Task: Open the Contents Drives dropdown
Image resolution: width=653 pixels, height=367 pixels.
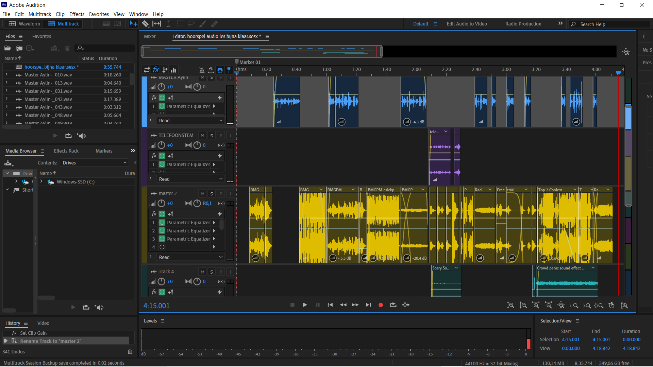Action: [94, 163]
